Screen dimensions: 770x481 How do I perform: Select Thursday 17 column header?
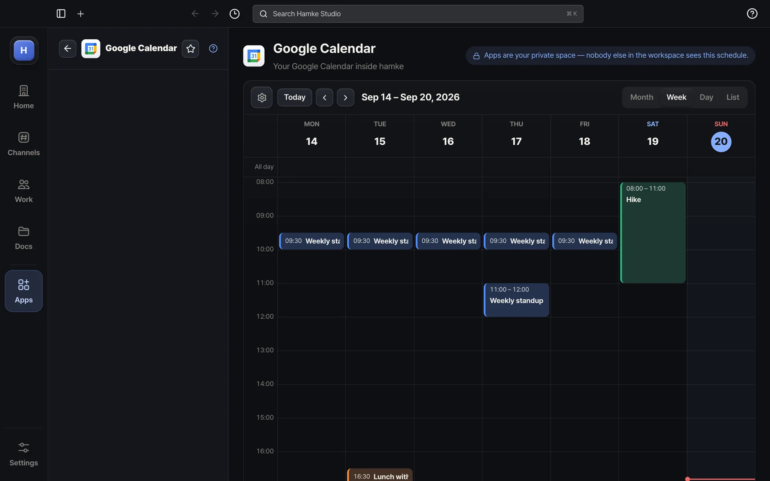coord(516,135)
